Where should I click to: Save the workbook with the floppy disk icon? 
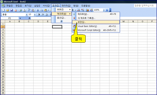(11, 10)
